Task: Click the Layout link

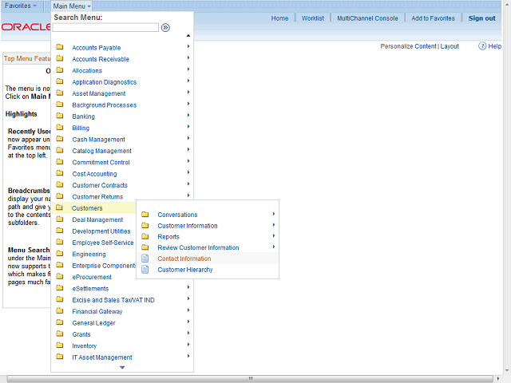Action: point(450,46)
